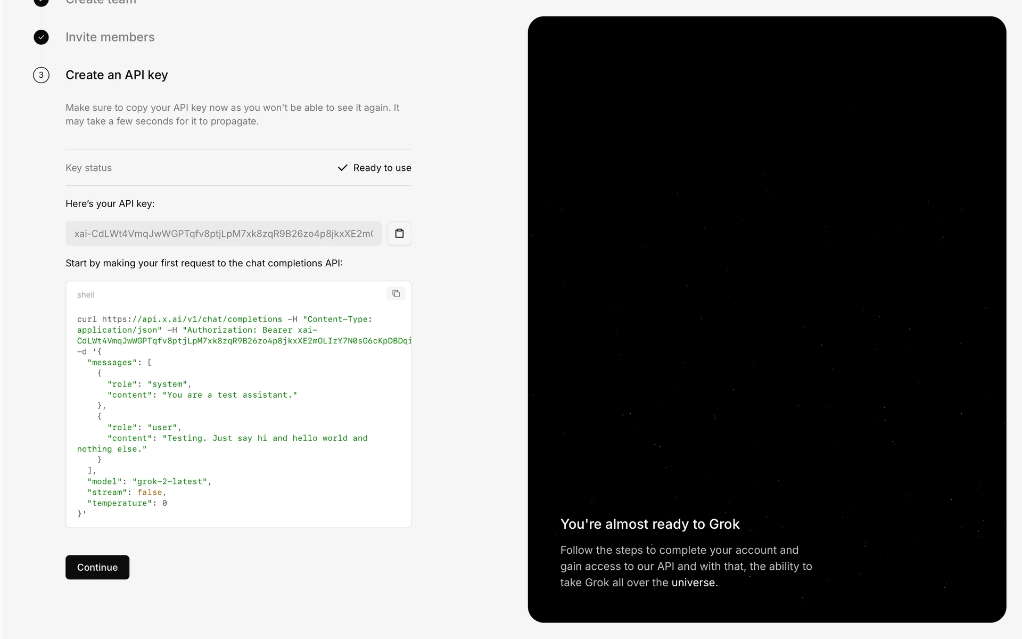The width and height of the screenshot is (1022, 639).
Task: Open the Invite members step
Action: click(x=110, y=37)
